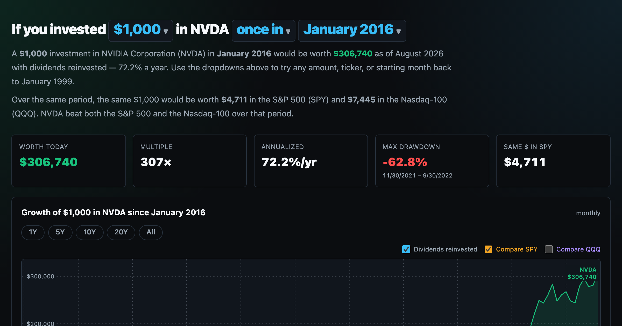
Task: Open the January 2016 start month dropdown
Action: [352, 31]
